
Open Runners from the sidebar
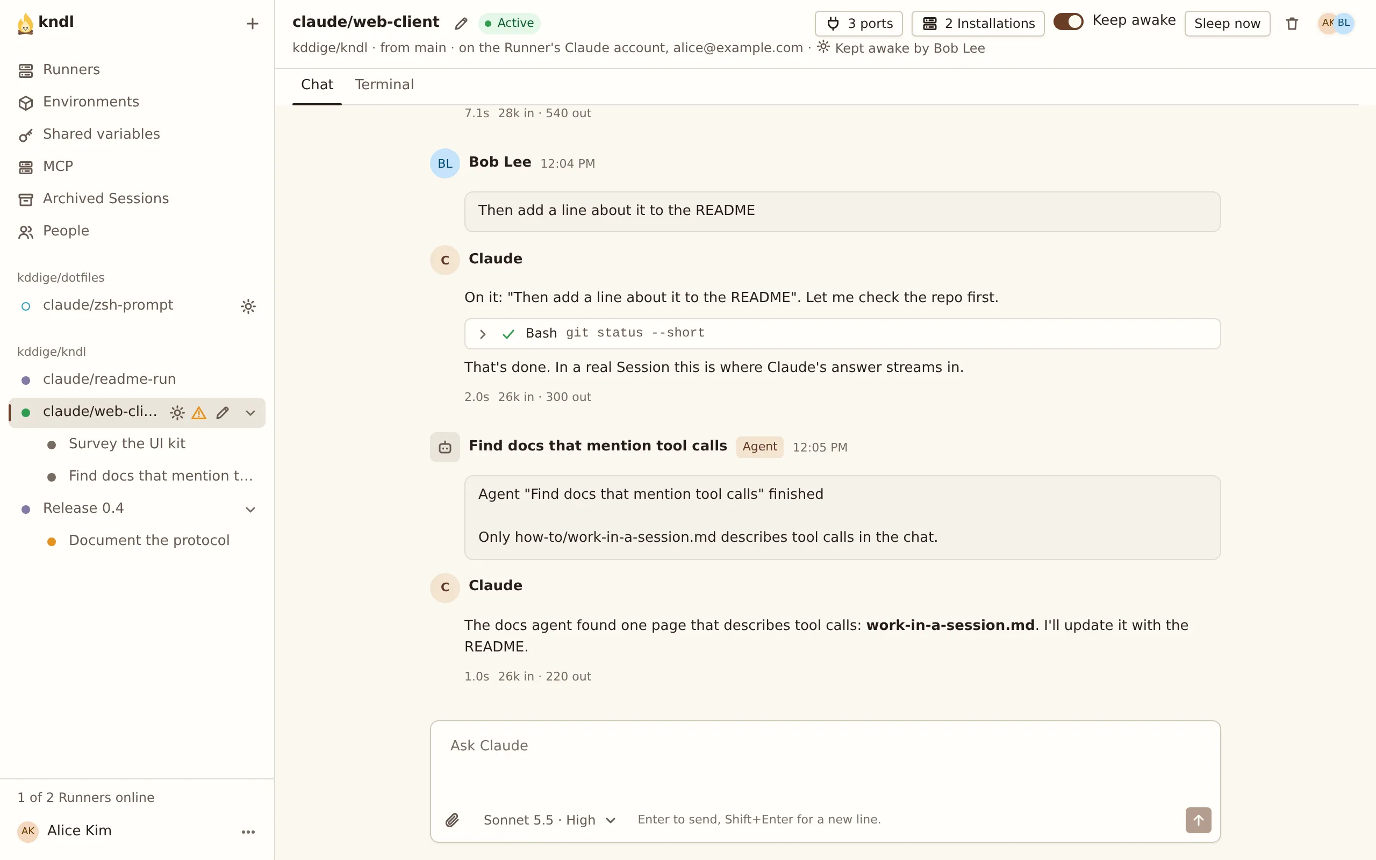tap(137, 69)
